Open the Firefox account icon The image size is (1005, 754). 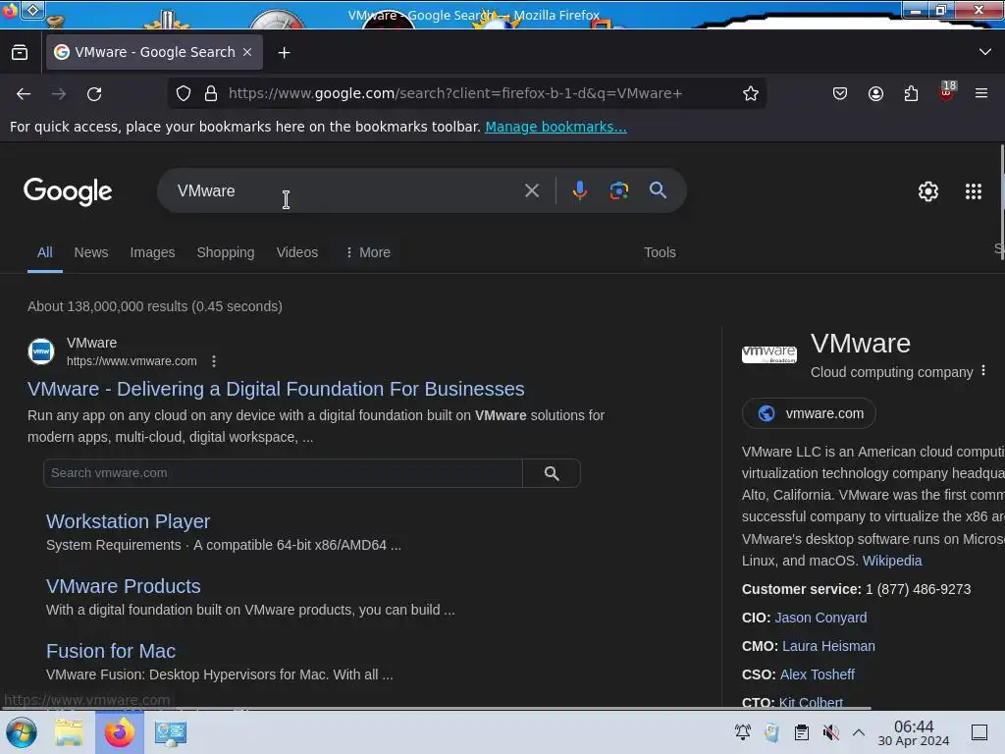(875, 93)
